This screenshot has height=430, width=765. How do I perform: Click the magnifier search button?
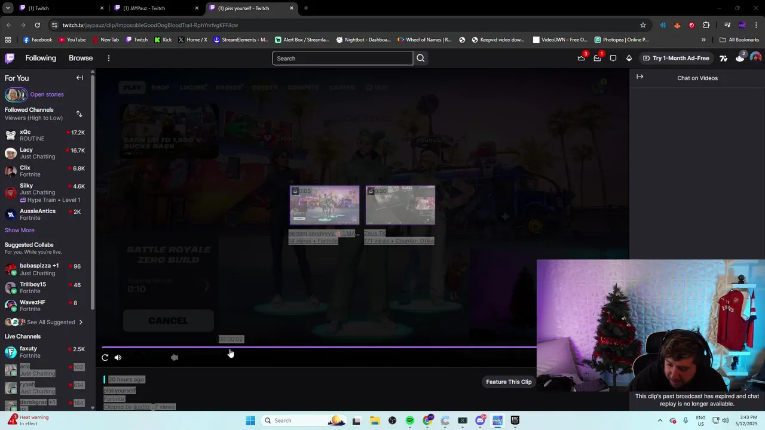(x=421, y=59)
